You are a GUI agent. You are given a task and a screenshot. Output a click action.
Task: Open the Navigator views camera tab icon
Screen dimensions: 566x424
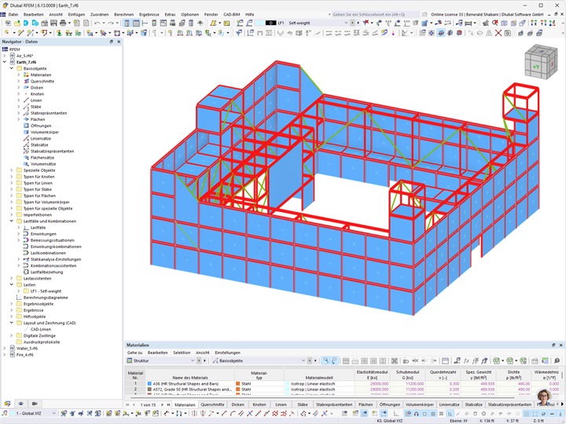click(x=35, y=404)
